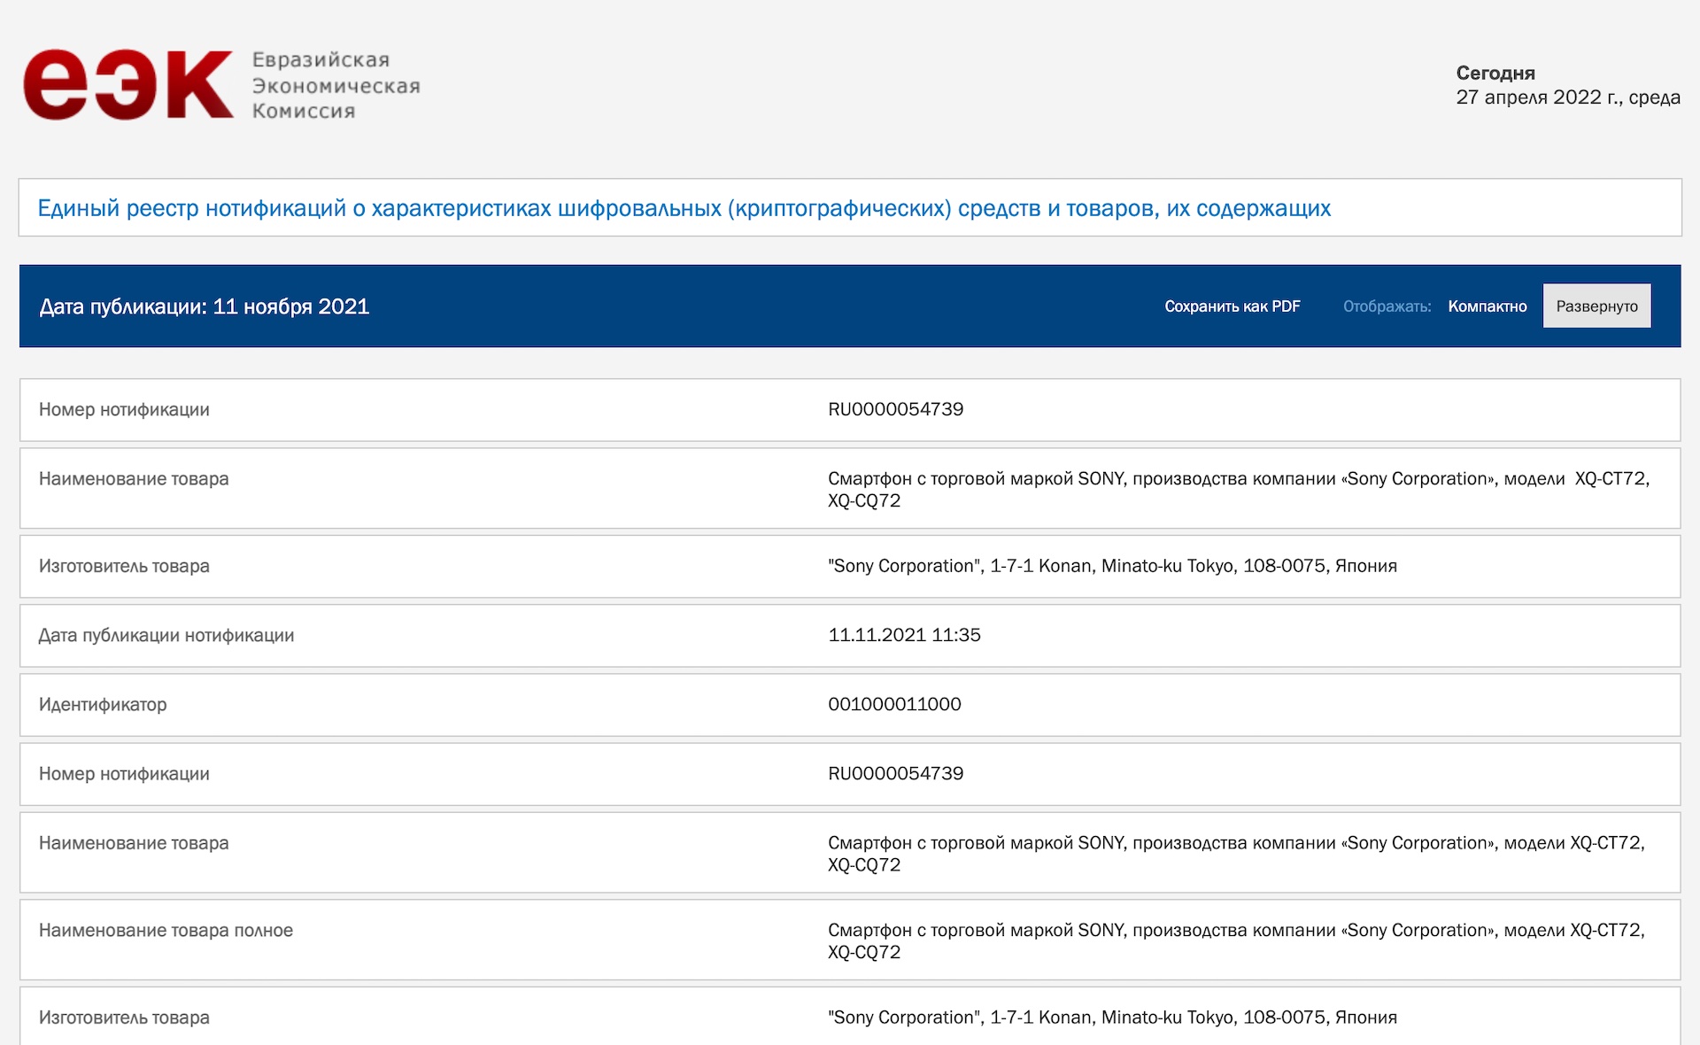Click first notification number RU0000054739
Image resolution: width=1700 pixels, height=1045 pixels.
[895, 409]
